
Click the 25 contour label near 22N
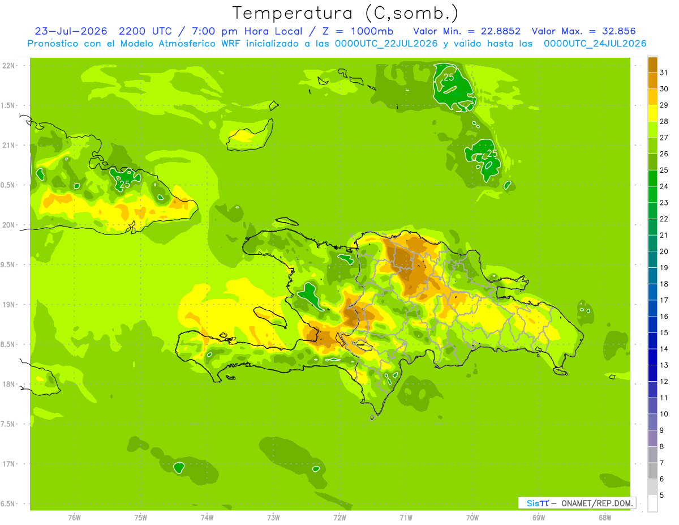coord(448,78)
